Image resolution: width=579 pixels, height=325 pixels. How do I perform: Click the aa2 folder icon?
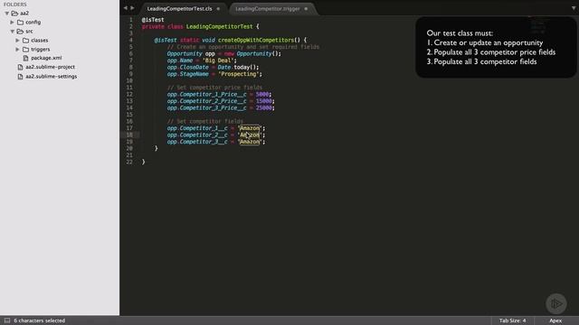[x=14, y=14]
